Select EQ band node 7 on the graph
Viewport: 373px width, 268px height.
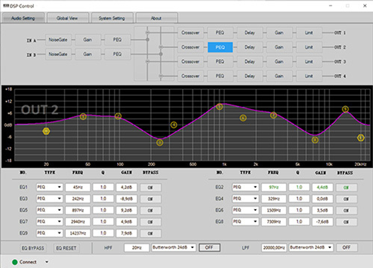pyautogui.click(x=273, y=115)
